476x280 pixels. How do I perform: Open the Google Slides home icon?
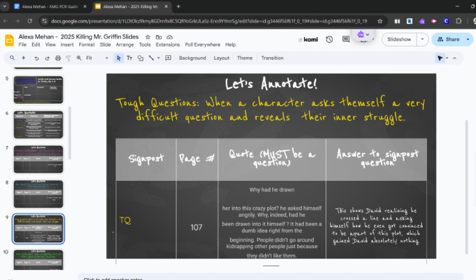click(x=9, y=40)
